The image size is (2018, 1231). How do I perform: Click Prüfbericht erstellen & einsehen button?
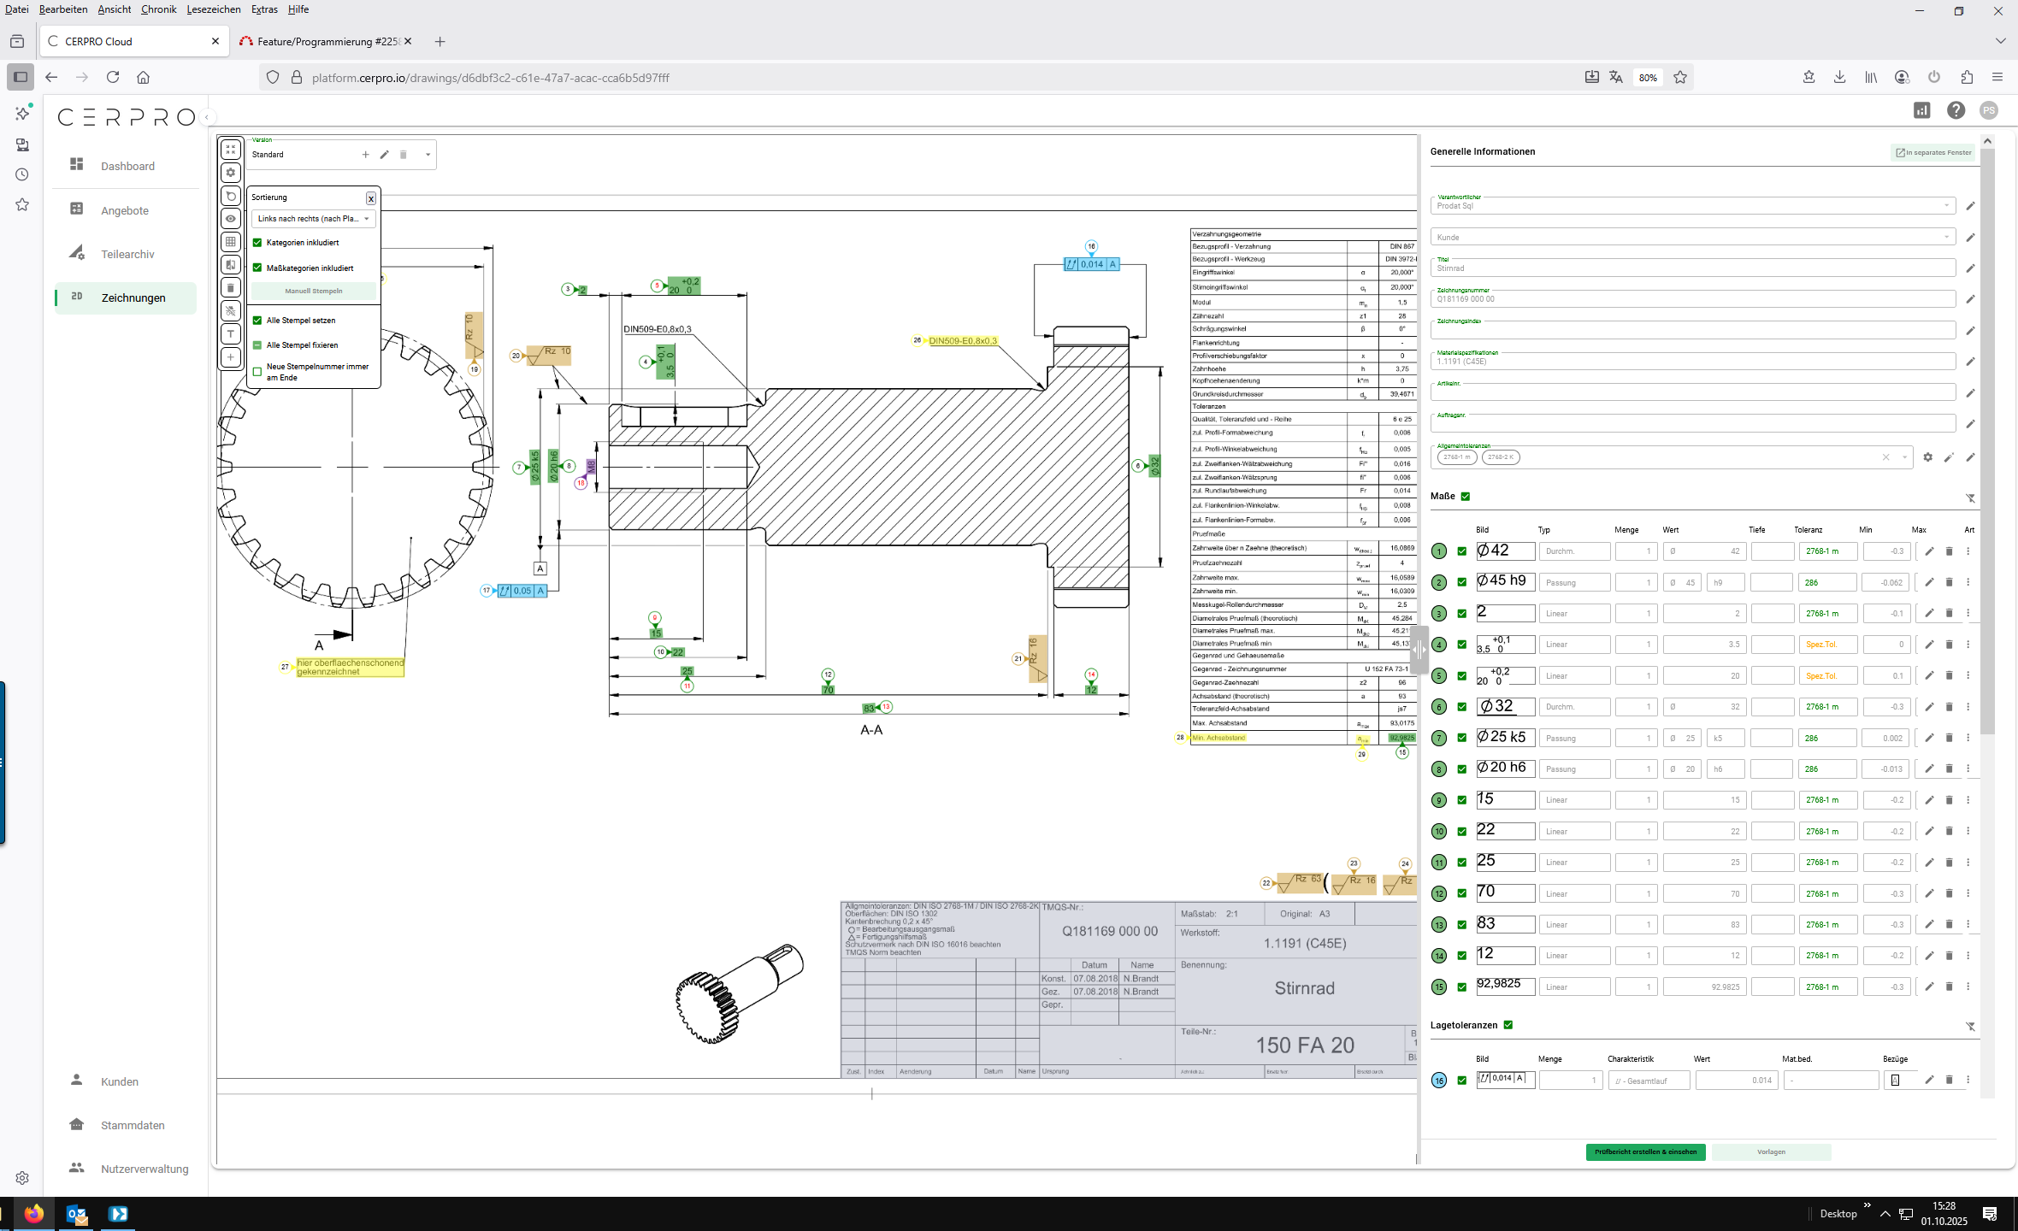[1645, 1152]
